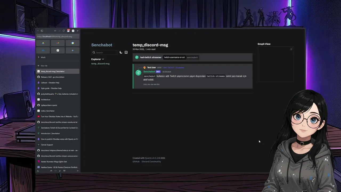Viewport: 341px width, 192px height.
Task: Click the /set-twitch streamer command link in reply
Action: point(173,67)
